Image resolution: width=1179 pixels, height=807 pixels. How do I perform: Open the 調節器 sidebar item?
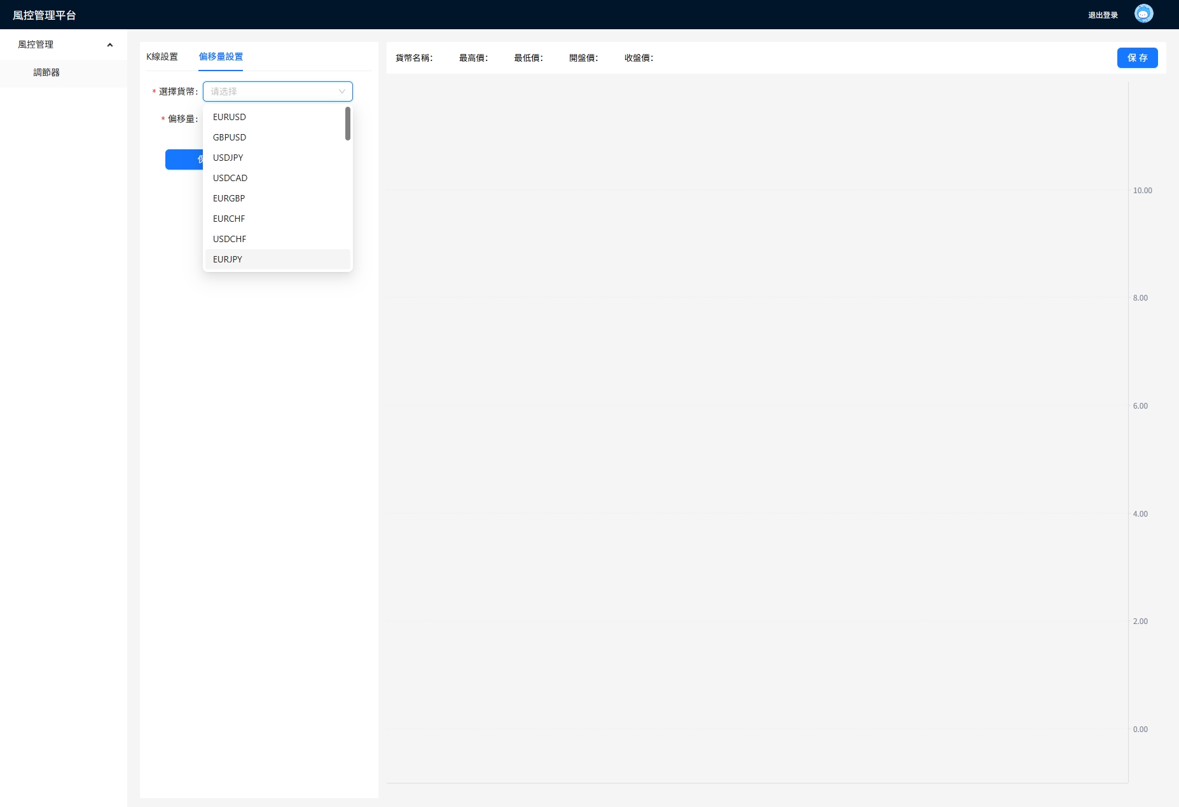click(46, 72)
